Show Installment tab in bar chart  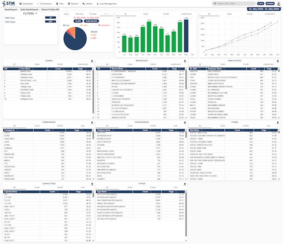[x=186, y=14]
